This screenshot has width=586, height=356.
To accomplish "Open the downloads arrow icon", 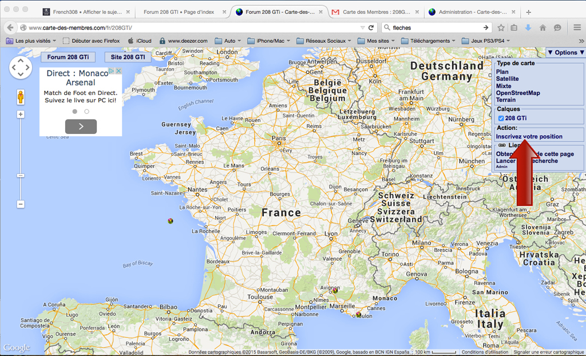I will (528, 27).
